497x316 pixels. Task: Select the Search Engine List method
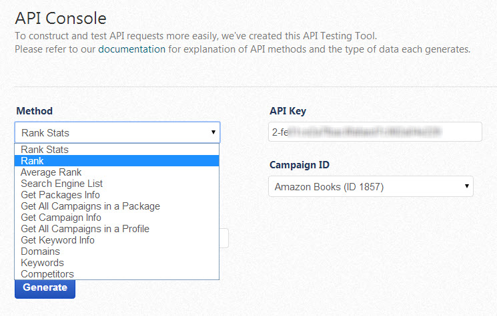[x=61, y=184]
